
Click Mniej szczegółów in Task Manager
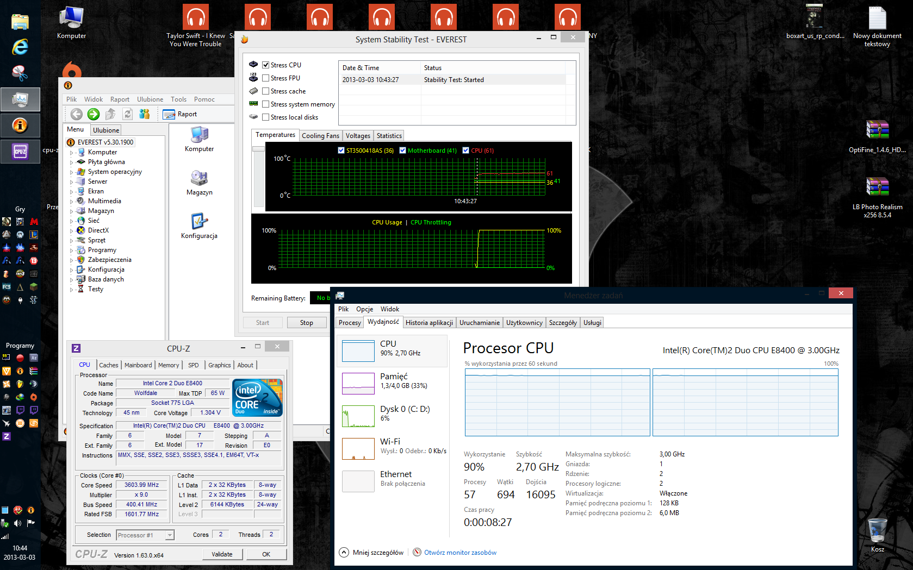tap(372, 553)
